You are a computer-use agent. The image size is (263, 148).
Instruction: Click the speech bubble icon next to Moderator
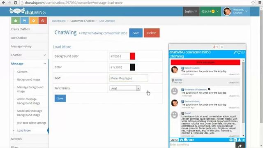pos(209,89)
